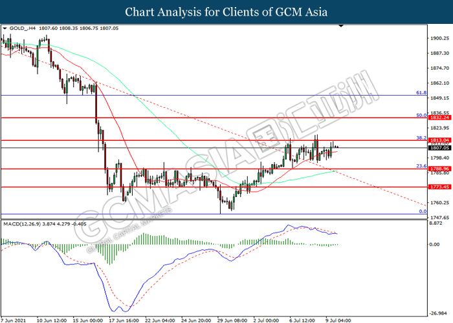The width and height of the screenshot is (453, 323).
Task: Click the 50.0 Fibonacci level label
Action: click(x=420, y=116)
